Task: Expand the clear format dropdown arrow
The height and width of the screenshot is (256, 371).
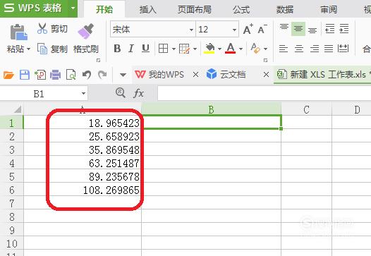Action: [265, 49]
